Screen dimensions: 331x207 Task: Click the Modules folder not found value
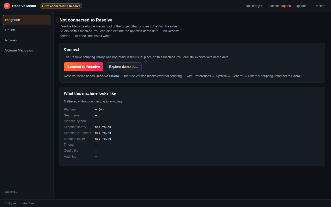coord(103,139)
